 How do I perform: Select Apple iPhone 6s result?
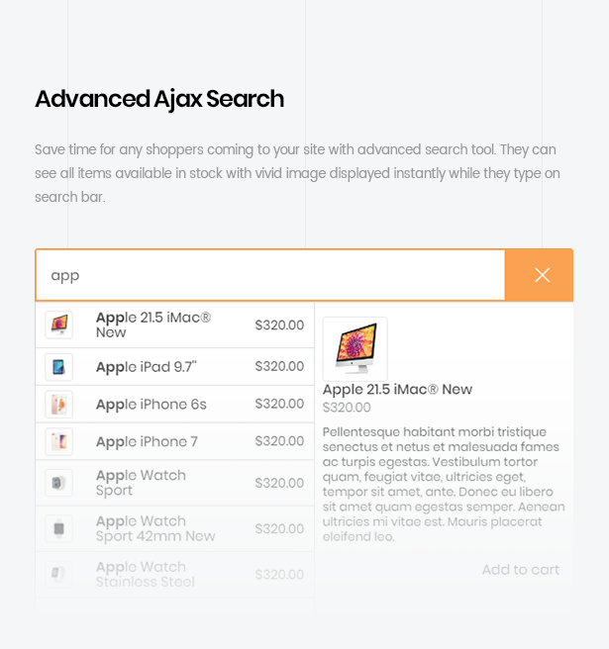click(152, 405)
